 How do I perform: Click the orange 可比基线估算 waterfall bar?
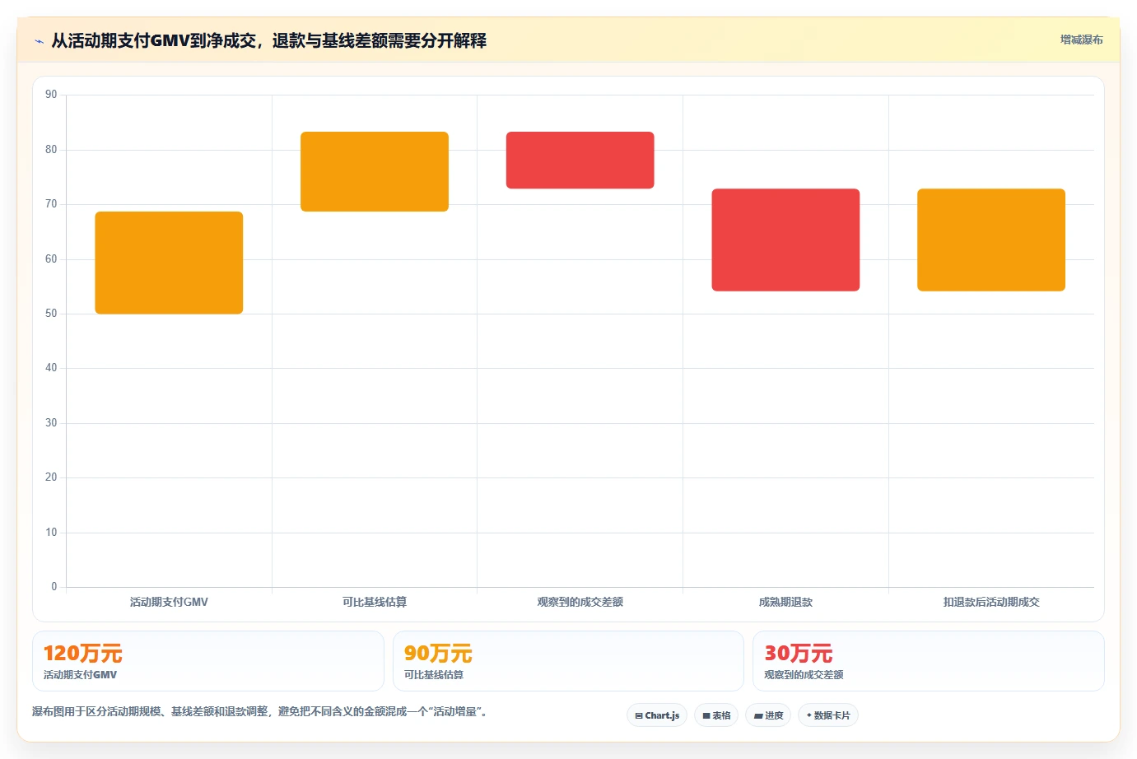tap(375, 171)
